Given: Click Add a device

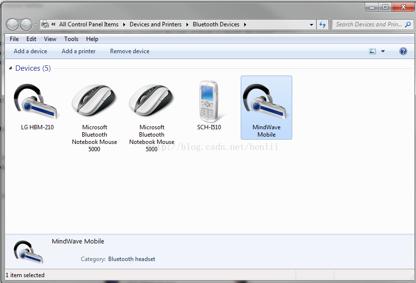Looking at the screenshot, I should point(30,51).
